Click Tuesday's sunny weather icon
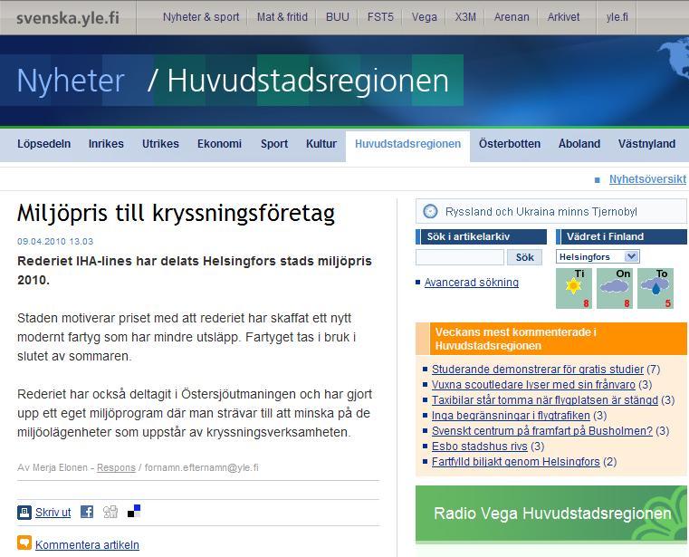The width and height of the screenshot is (689, 557). [x=573, y=287]
